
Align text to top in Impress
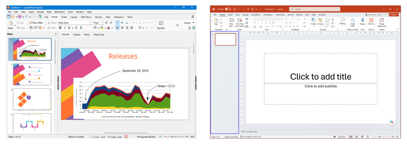[118, 23]
